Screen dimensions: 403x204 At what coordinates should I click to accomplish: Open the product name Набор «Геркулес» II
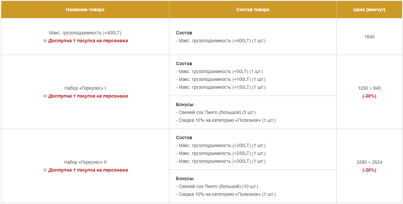click(85, 162)
